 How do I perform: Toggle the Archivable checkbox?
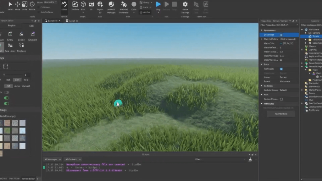click(281, 69)
